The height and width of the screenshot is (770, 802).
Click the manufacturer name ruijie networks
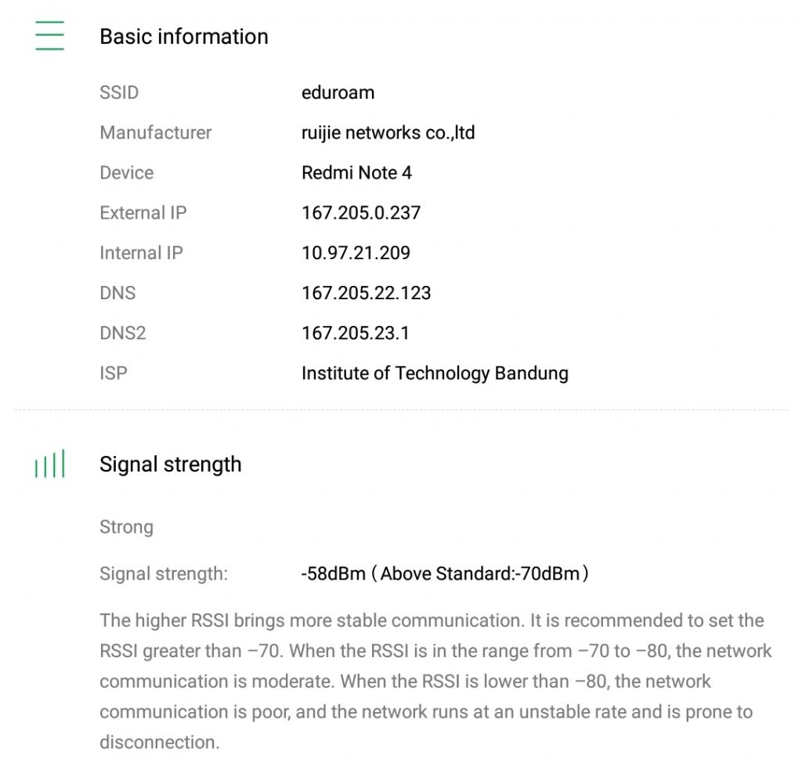pos(388,132)
